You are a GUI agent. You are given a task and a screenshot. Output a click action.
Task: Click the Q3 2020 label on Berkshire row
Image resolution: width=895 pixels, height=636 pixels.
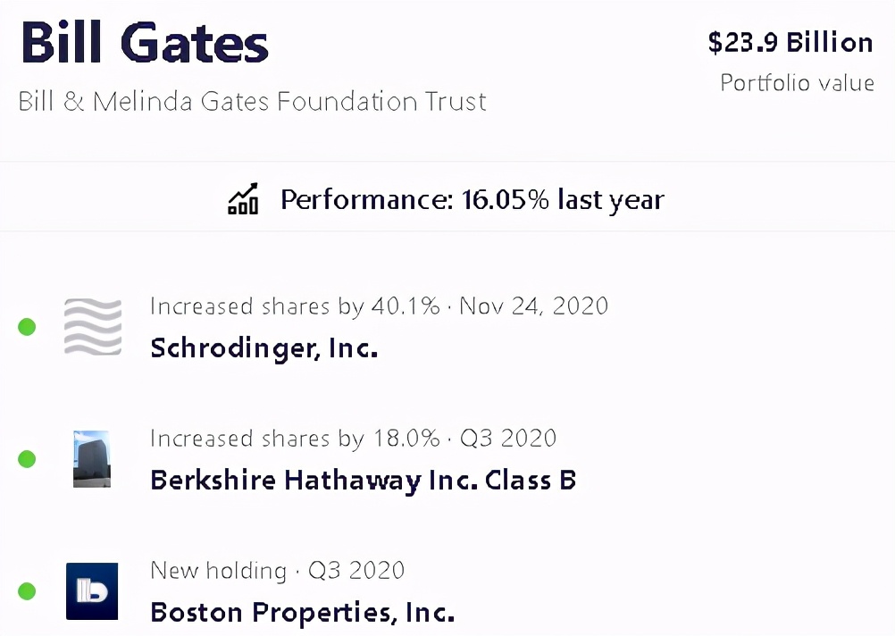[x=507, y=439]
